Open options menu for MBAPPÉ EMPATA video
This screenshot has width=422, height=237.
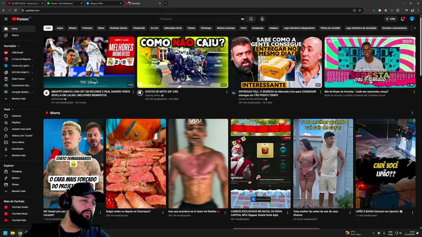133,92
